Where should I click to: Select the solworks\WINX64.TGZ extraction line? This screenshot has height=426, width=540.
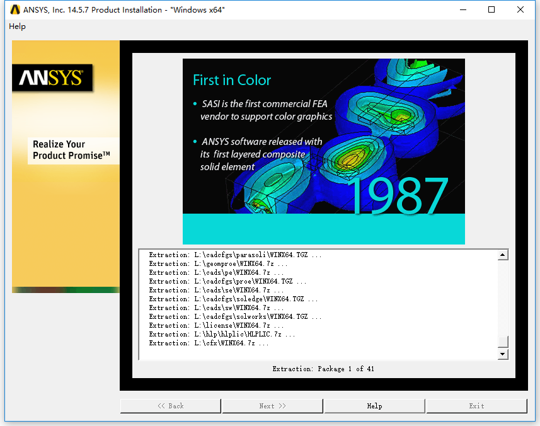pos(235,316)
